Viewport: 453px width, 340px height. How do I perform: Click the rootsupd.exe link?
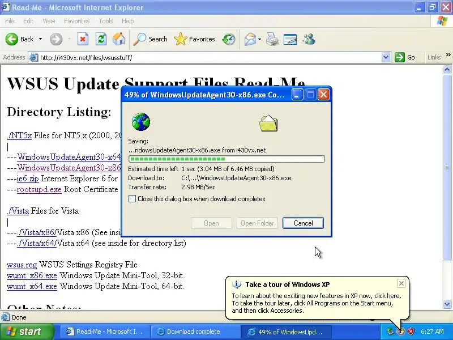pyautogui.click(x=39, y=189)
